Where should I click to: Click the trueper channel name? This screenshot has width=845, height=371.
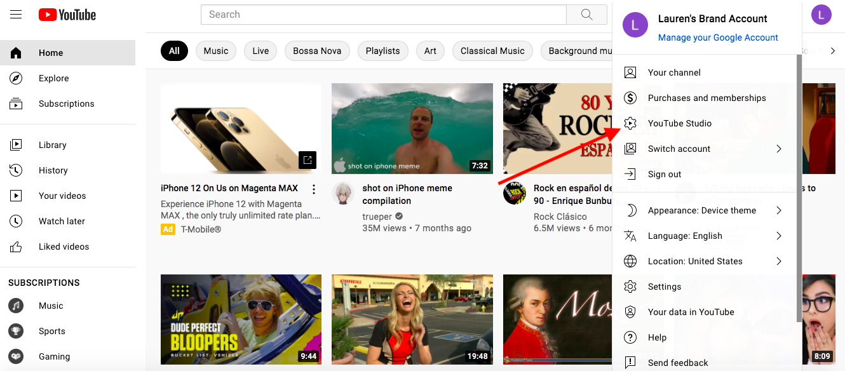[x=377, y=217]
